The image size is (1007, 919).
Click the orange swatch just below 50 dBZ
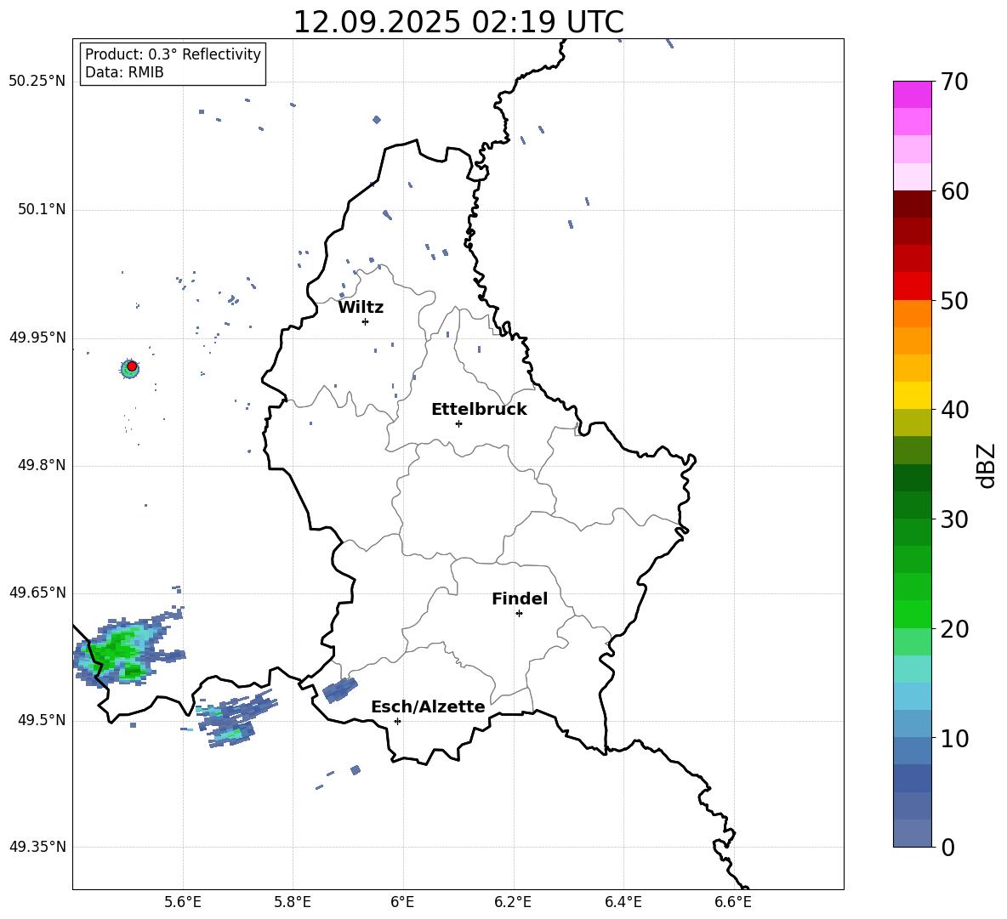tap(913, 314)
